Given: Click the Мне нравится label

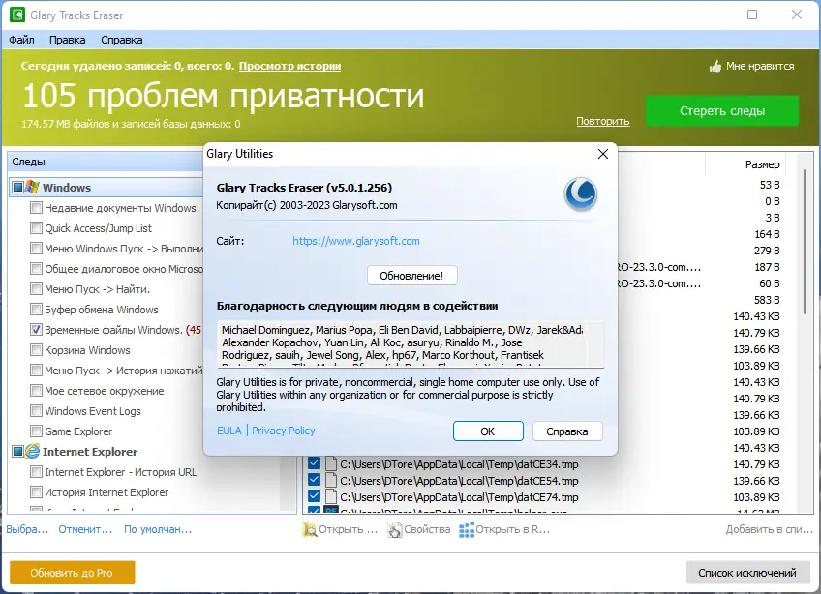Looking at the screenshot, I should pyautogui.click(x=760, y=66).
